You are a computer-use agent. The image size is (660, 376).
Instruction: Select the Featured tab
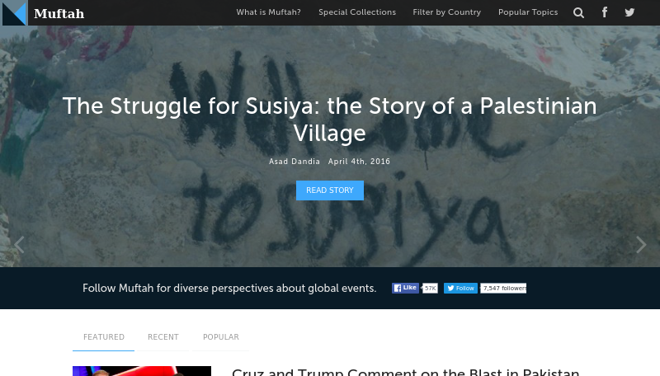(x=104, y=337)
